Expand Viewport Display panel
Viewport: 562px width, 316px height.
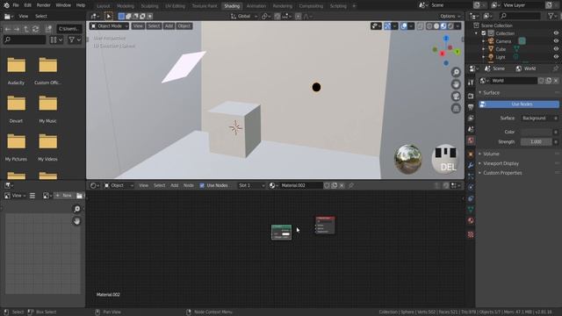[x=501, y=164]
